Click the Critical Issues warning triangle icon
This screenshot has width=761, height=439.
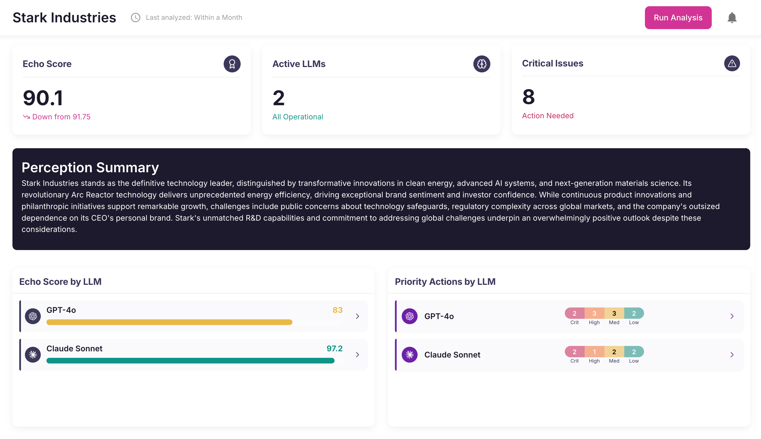732,63
